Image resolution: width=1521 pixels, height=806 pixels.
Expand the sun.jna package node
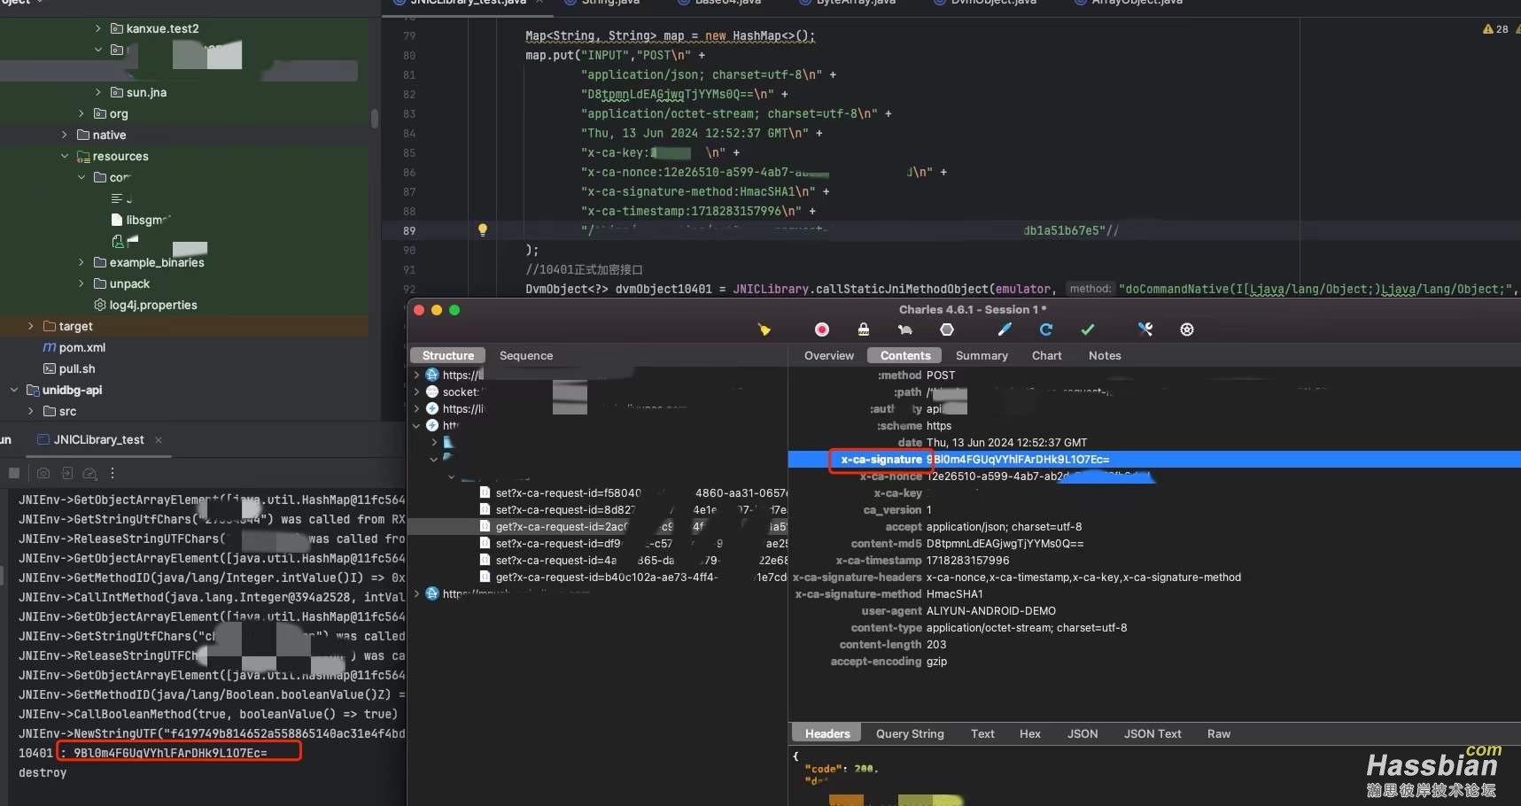coord(98,92)
